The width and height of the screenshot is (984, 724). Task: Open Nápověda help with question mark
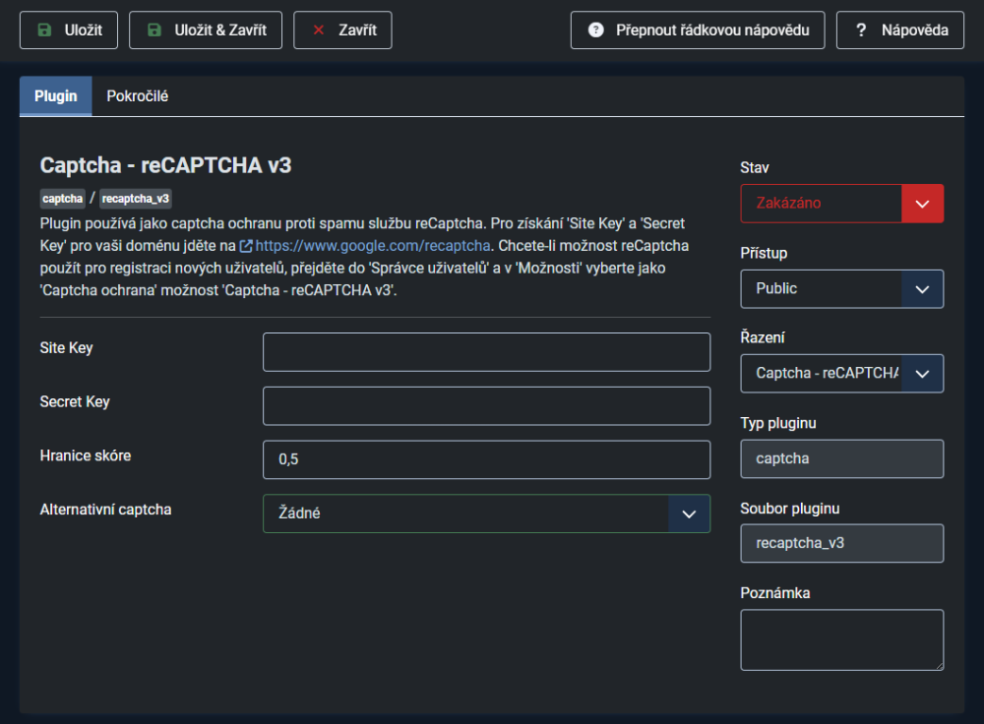[x=899, y=30]
